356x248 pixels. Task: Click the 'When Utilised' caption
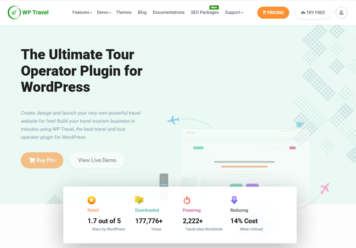click(251, 229)
